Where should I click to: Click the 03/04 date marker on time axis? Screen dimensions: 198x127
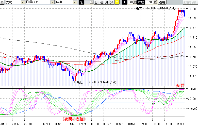coord(46,124)
